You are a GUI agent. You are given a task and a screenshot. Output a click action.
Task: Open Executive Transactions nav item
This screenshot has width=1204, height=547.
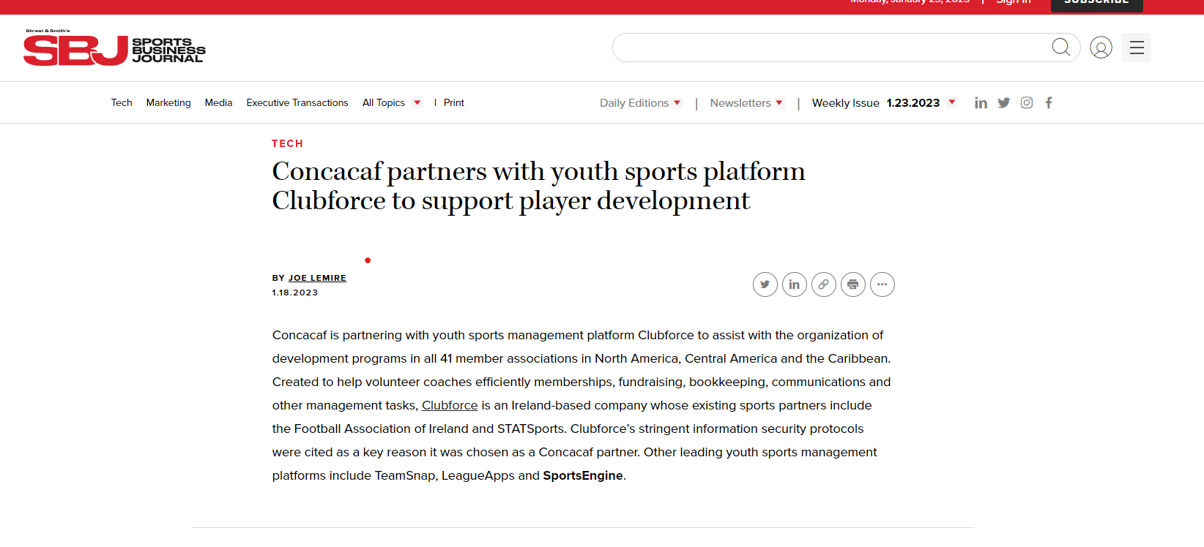(x=297, y=103)
